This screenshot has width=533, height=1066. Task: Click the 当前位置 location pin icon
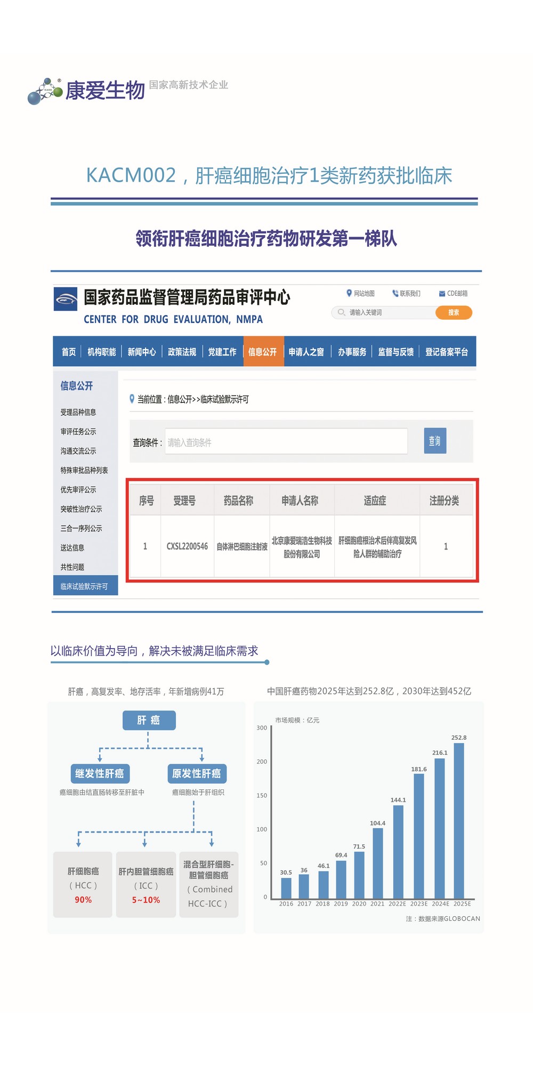[x=132, y=399]
